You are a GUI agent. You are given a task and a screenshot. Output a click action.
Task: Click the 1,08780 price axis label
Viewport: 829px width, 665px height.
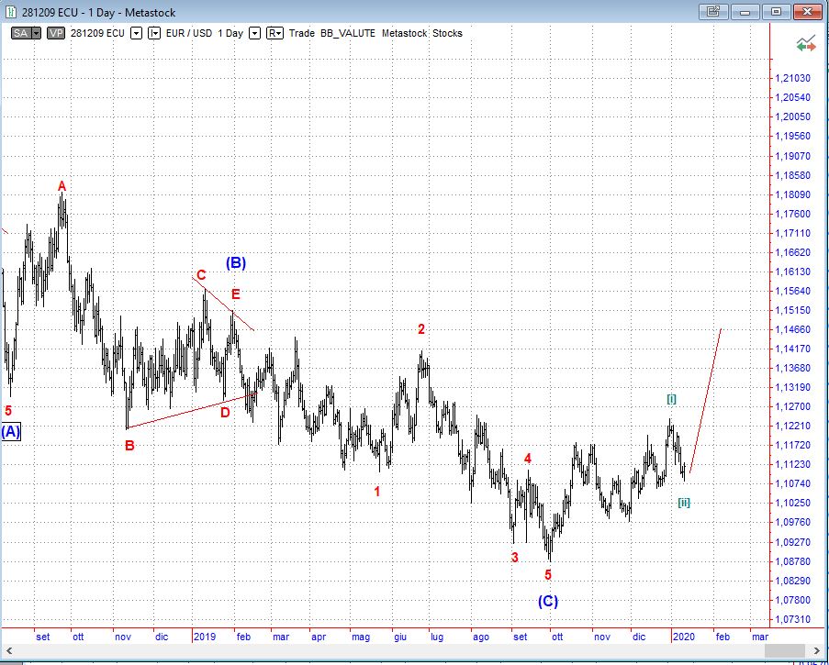tap(792, 561)
